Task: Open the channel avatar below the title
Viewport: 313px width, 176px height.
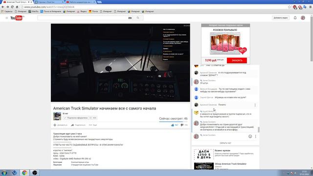Action: point(57,116)
